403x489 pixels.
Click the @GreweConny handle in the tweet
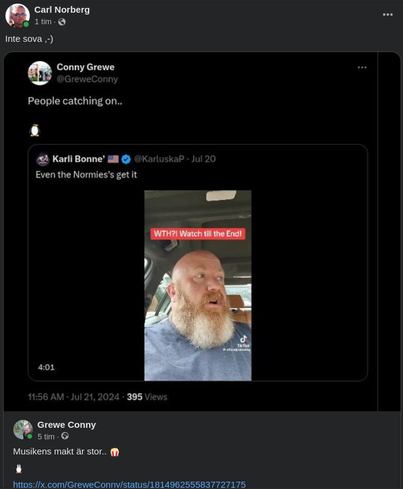87,79
